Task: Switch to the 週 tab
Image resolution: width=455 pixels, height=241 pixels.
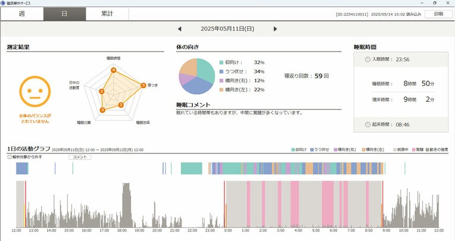Action: tap(22, 14)
